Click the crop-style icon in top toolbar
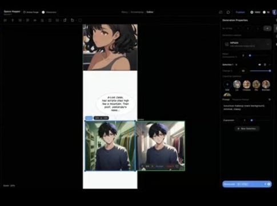 tap(73, 20)
